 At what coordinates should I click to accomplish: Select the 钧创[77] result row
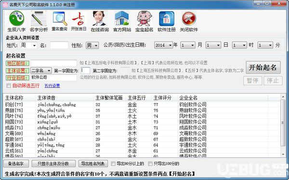tap(142, 105)
